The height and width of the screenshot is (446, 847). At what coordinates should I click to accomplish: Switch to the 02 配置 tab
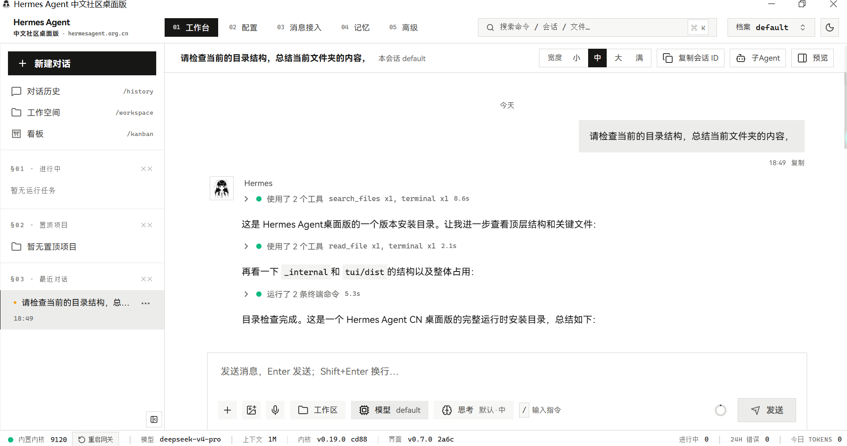(243, 27)
